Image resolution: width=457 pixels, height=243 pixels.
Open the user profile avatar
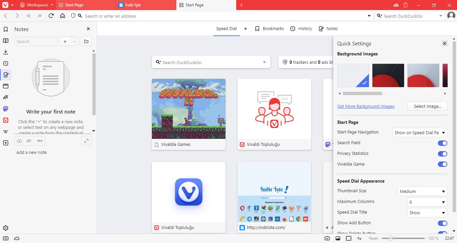451,16
